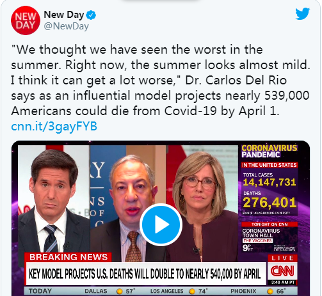Click the key model projects headline
Image resolution: width=322 pixels, height=296 pixels.
[145, 274]
